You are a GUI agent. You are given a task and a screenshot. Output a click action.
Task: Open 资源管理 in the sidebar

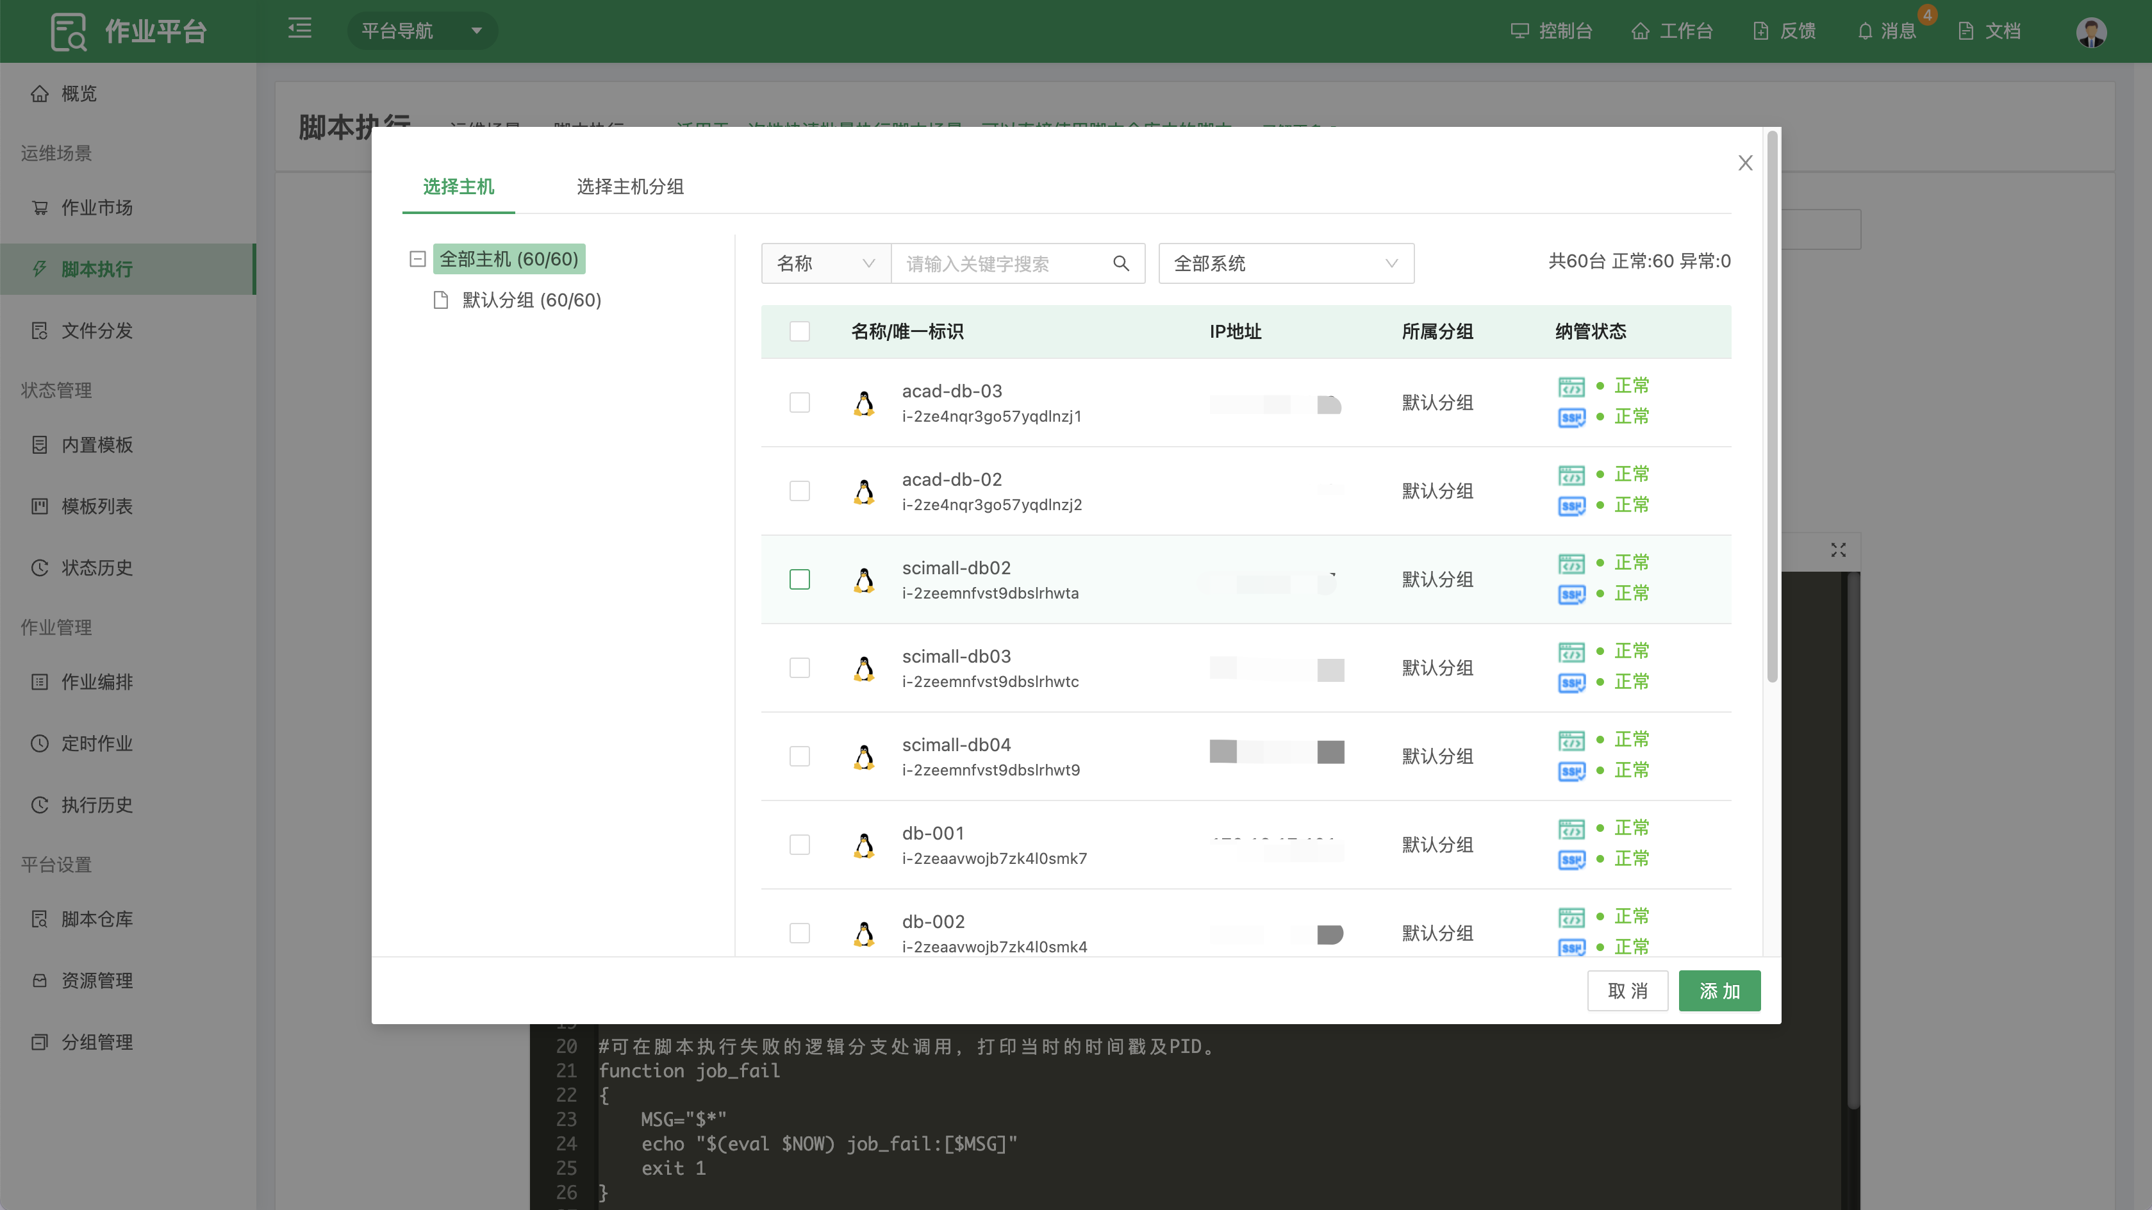point(128,981)
